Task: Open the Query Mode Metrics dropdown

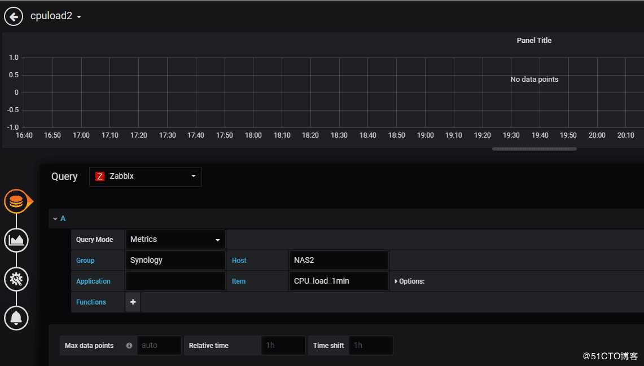Action: click(175, 240)
